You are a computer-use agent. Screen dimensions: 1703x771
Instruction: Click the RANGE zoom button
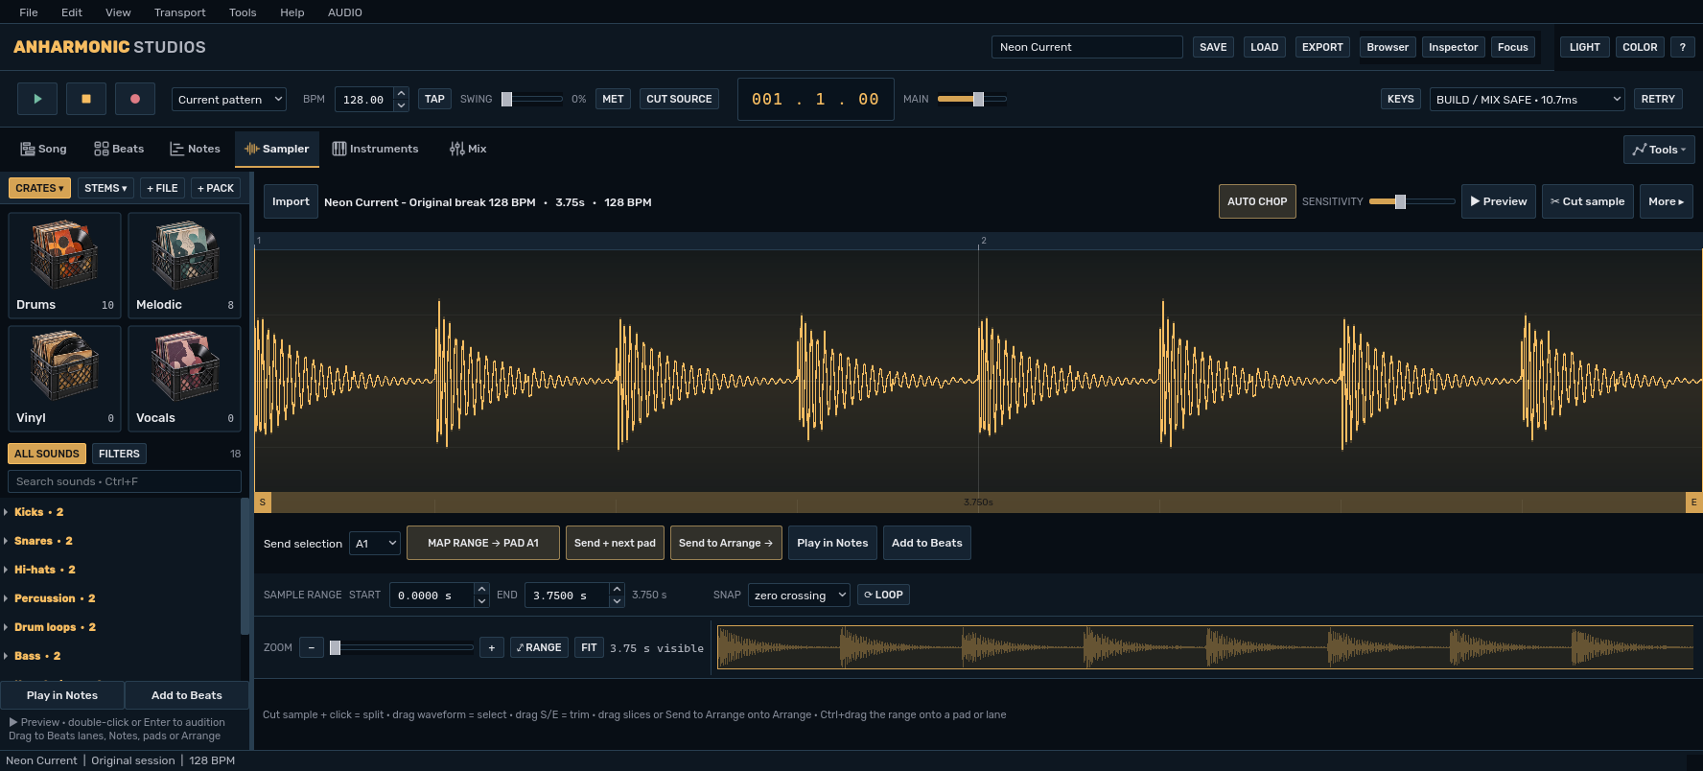(x=539, y=648)
